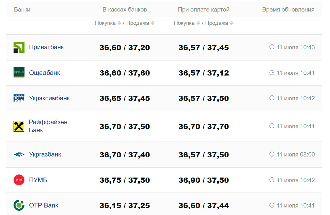Click the red ПУМБ logo icon
Screen dimensions: 330x215
click(19, 180)
